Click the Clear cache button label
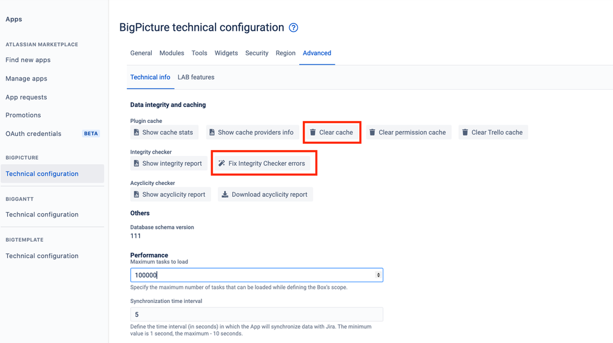613x343 pixels. (x=336, y=132)
